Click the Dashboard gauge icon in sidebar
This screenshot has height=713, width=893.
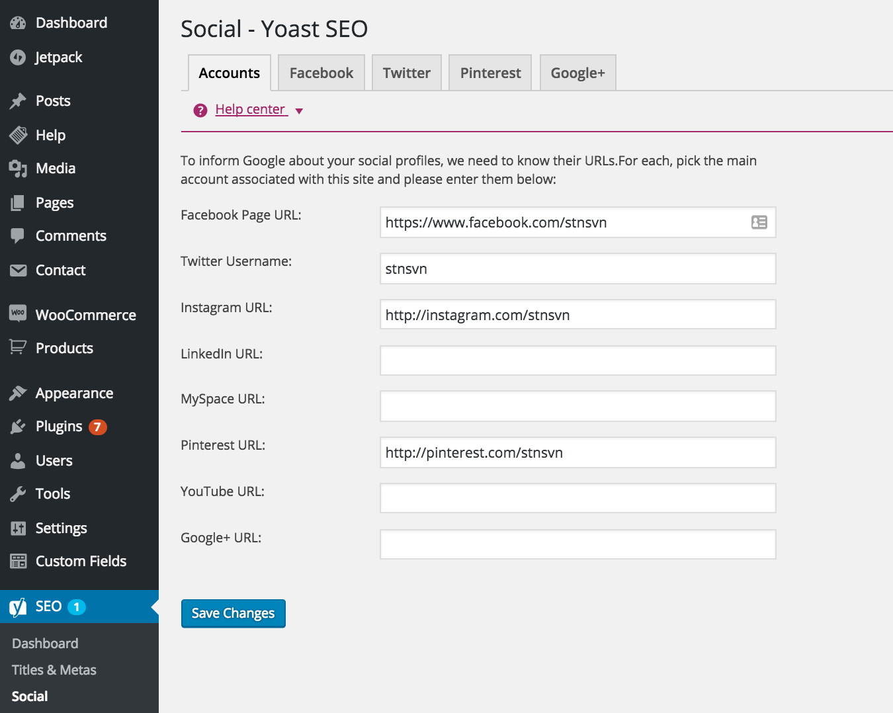pyautogui.click(x=18, y=23)
